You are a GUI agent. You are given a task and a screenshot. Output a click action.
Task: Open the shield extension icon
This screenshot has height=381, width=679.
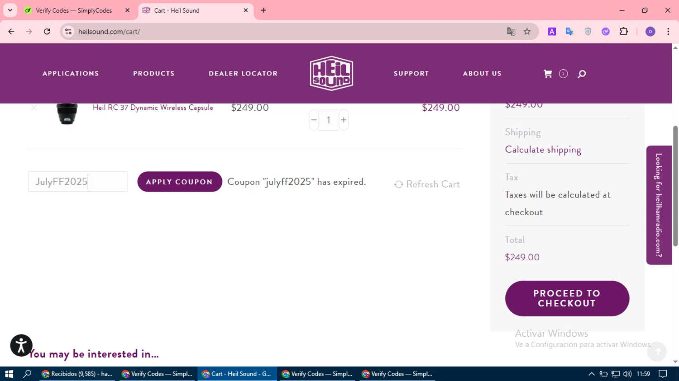588,32
